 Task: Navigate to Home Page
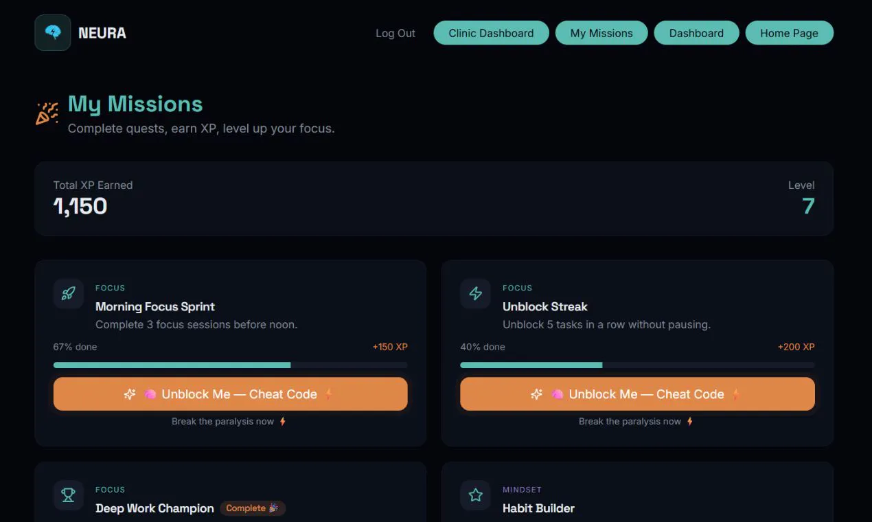click(x=789, y=33)
